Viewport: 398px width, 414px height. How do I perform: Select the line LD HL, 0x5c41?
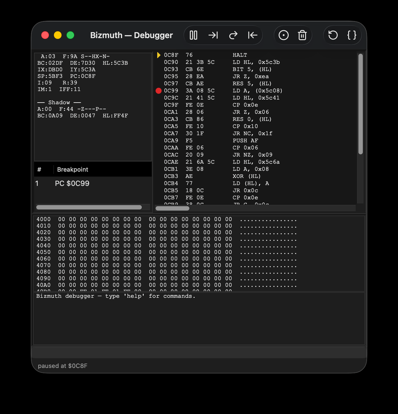[x=255, y=98]
